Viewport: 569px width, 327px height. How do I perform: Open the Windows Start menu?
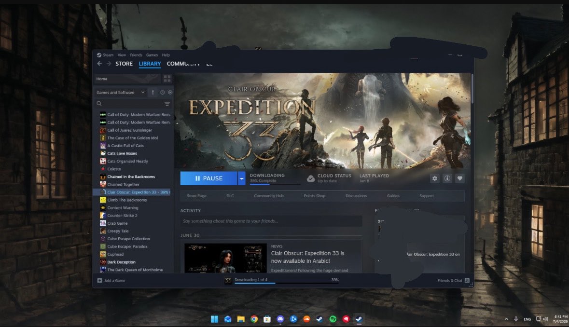(214, 319)
